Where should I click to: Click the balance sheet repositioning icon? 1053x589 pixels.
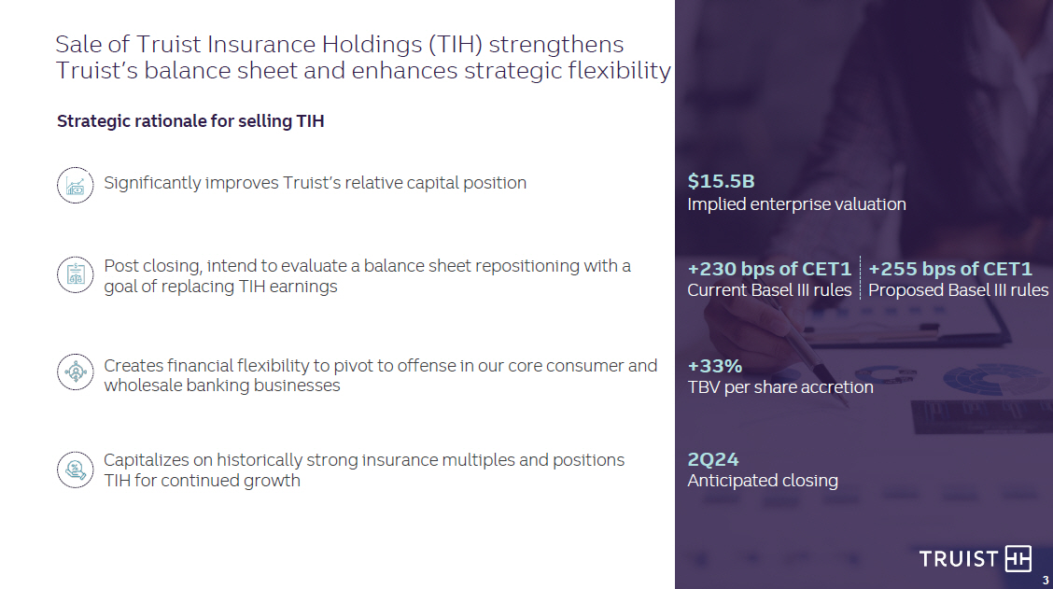(x=75, y=275)
